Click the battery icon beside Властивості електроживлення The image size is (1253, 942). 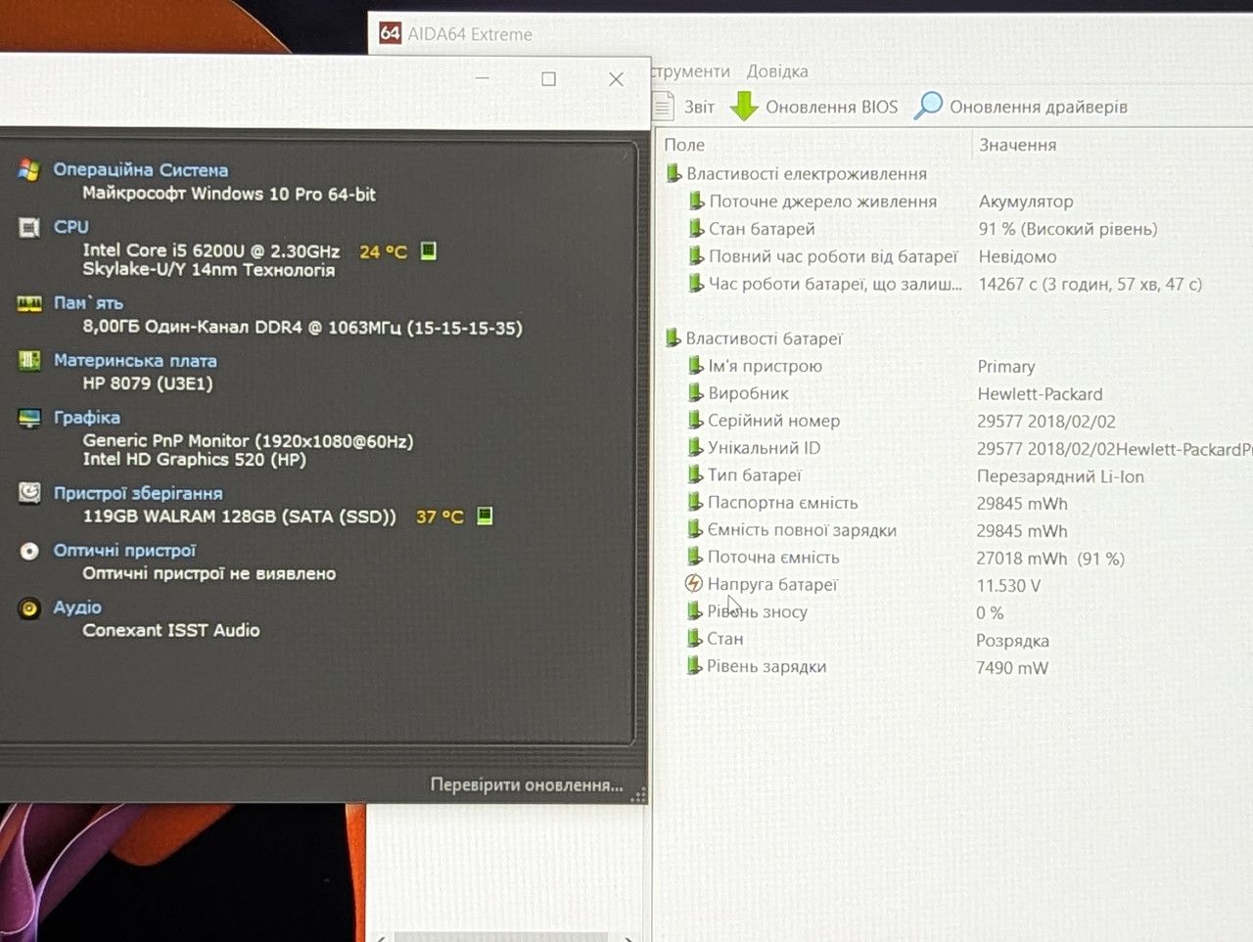[x=673, y=173]
